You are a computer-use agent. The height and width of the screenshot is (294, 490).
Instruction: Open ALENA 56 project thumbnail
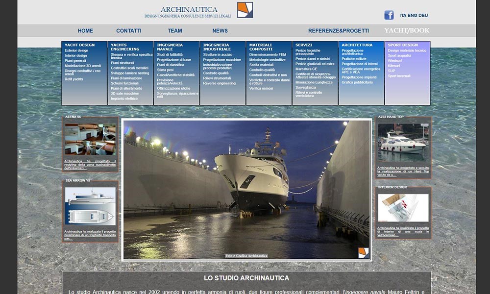click(90, 139)
